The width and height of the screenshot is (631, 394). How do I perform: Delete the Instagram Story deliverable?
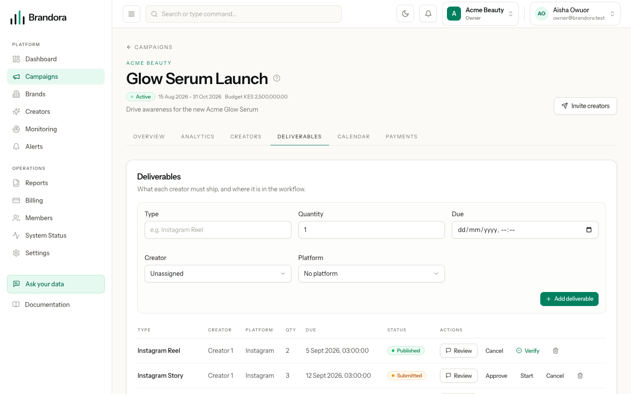(x=580, y=376)
